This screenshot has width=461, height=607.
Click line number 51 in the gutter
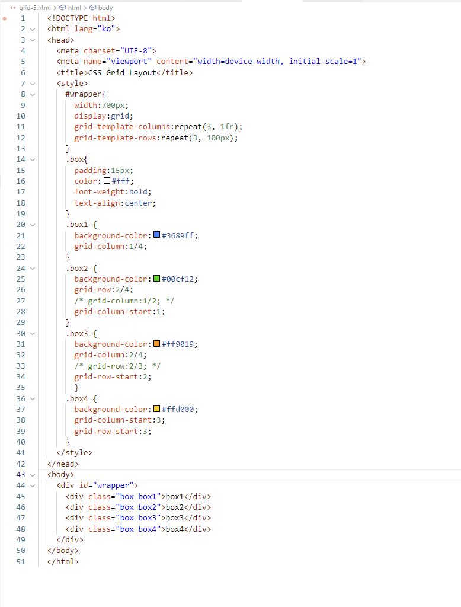[x=21, y=561]
